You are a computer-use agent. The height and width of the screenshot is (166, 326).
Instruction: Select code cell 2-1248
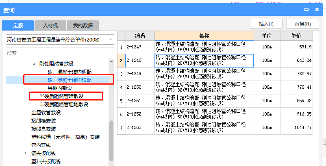pos(140,61)
